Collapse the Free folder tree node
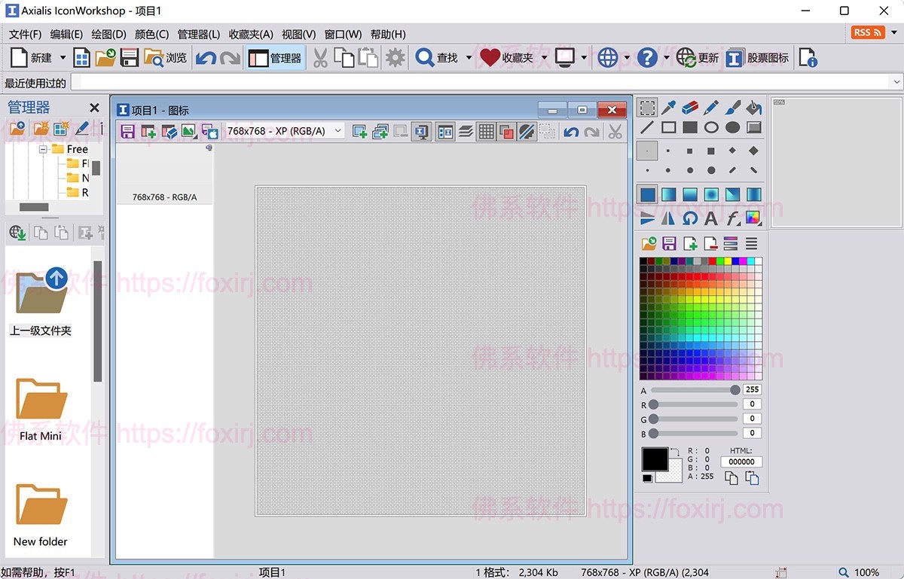The height and width of the screenshot is (579, 904). pyautogui.click(x=44, y=149)
